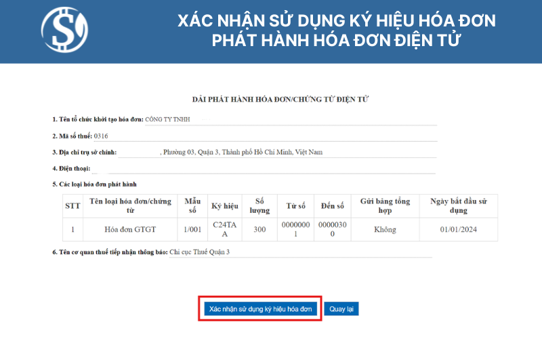Click '5. Các loại hóa đơn phát hành' label
This screenshot has height=339, width=542.
click(94, 184)
